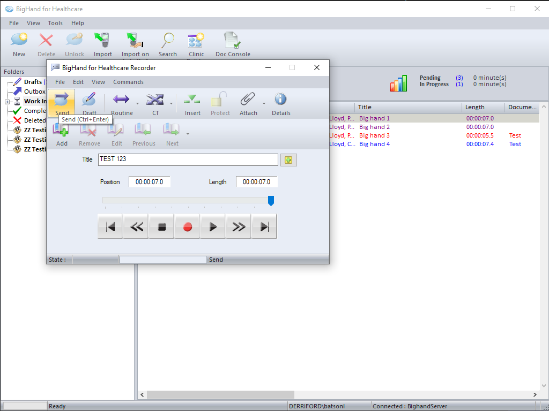
Task: Click the CT profile icon
Action: 155,100
